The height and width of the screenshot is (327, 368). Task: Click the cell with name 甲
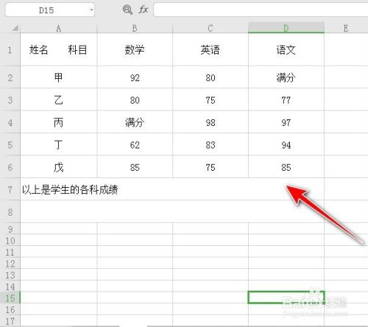tap(59, 77)
